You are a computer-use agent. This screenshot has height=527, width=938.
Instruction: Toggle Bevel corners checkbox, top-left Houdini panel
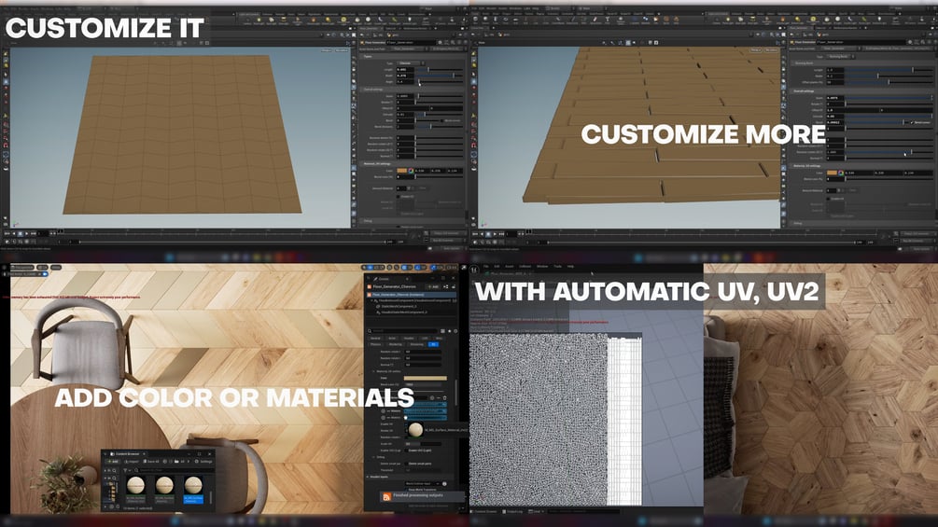[441, 120]
